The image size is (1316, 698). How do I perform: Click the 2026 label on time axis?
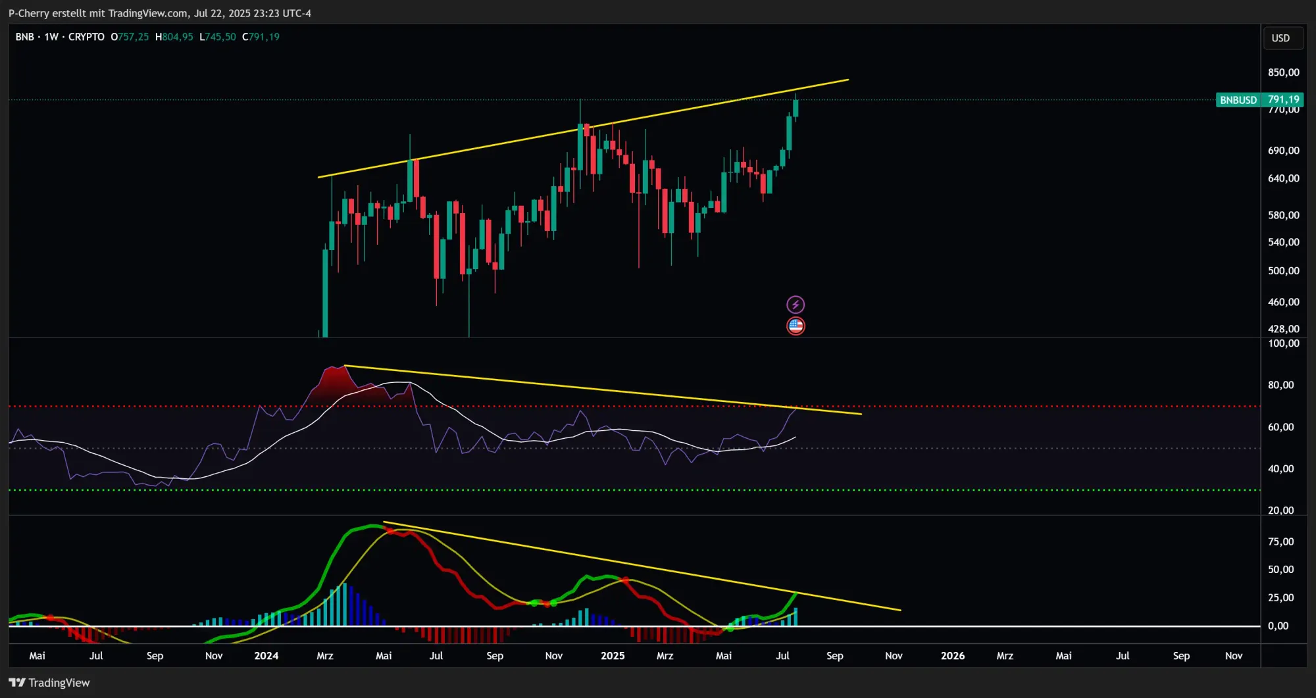coord(952,656)
